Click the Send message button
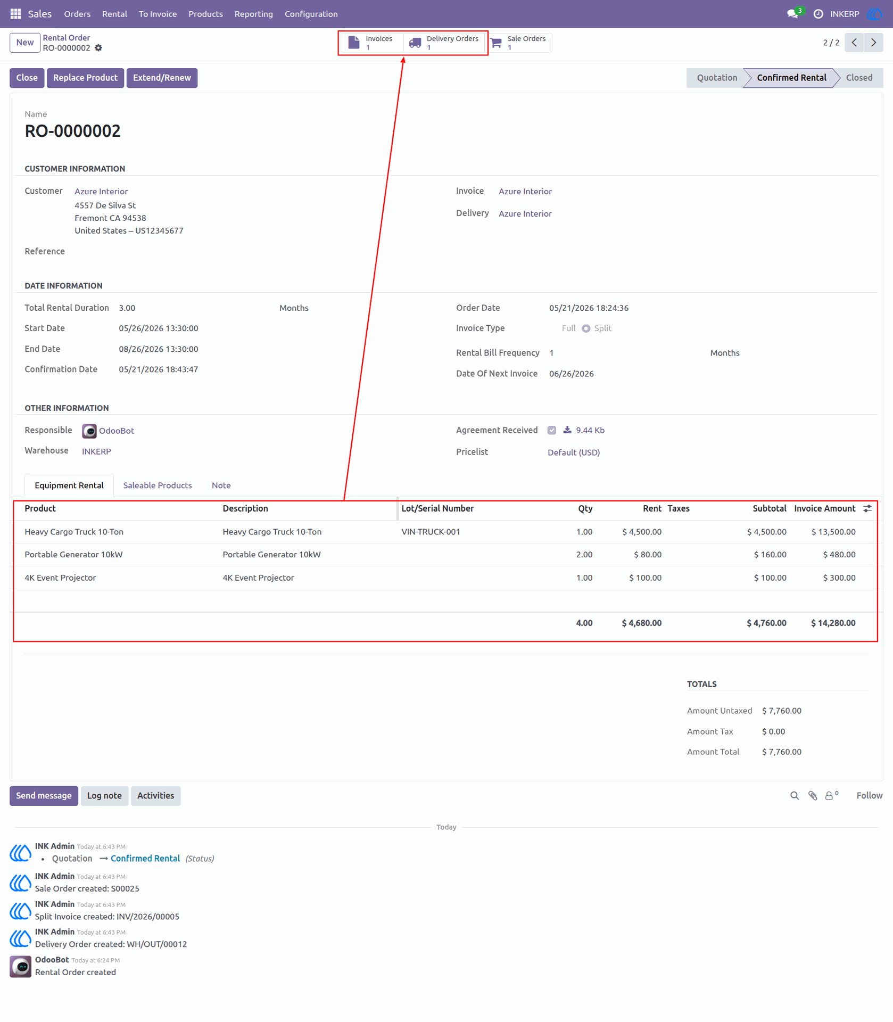The height and width of the screenshot is (1022, 893). pos(44,795)
